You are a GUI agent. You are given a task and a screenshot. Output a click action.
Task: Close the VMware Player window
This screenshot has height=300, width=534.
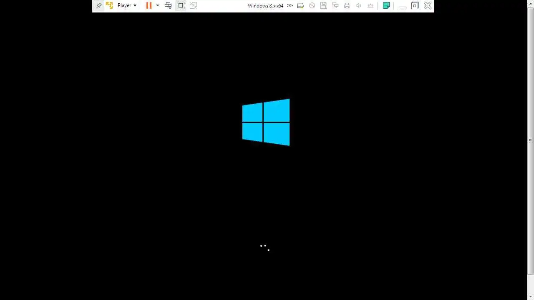pos(428,5)
